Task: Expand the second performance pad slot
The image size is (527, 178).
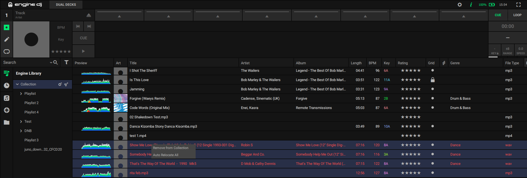Action: (168, 15)
